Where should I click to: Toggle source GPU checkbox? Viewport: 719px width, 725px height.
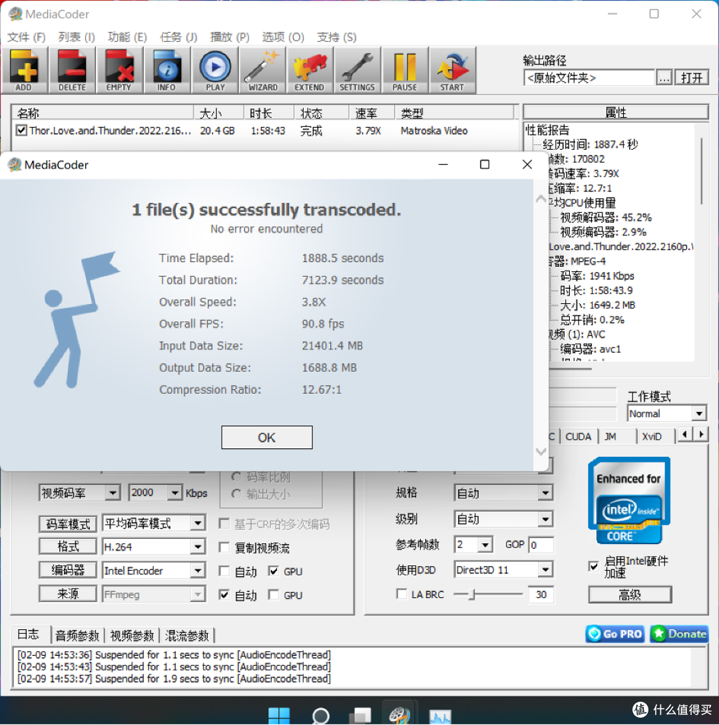pos(274,595)
